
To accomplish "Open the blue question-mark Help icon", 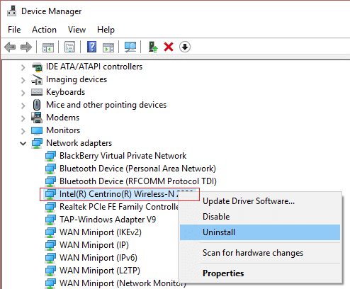I will [91, 47].
